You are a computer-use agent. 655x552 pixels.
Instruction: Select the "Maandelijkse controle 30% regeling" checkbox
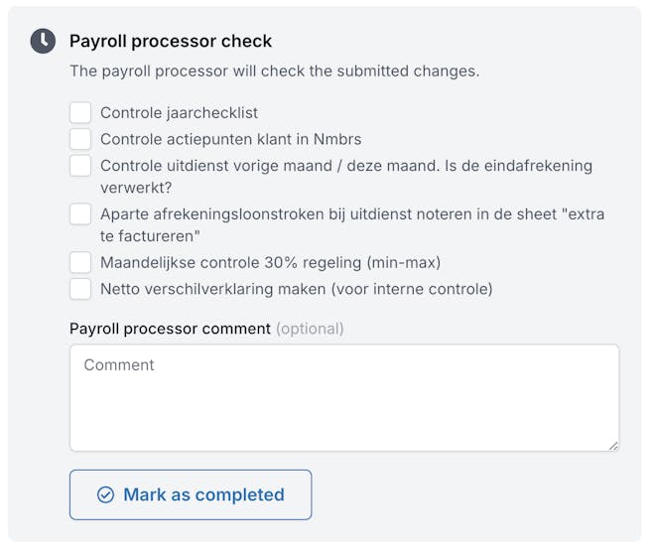80,263
